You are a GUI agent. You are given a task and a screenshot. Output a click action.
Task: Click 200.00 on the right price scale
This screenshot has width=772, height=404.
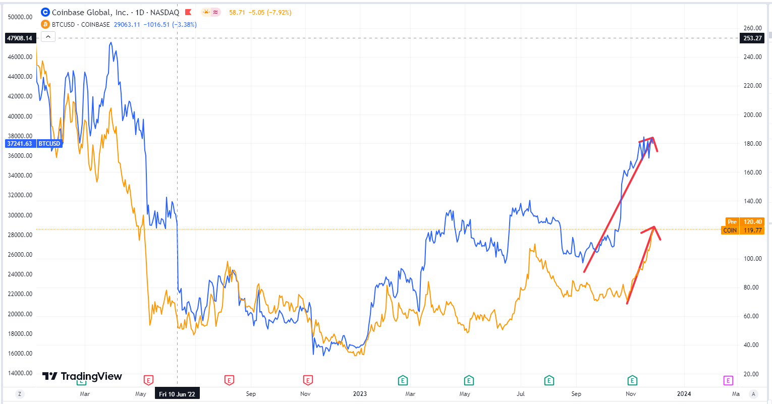click(x=753, y=115)
